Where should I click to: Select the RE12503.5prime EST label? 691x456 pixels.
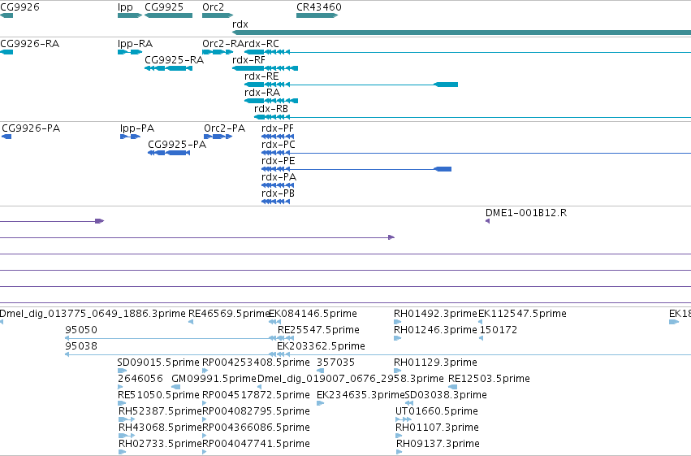click(x=489, y=379)
